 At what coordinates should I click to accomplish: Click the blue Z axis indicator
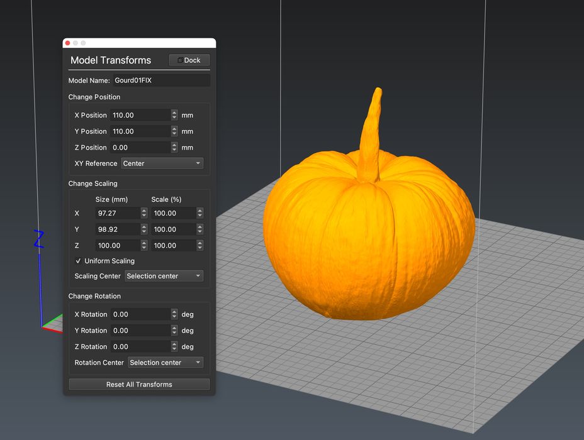point(39,239)
